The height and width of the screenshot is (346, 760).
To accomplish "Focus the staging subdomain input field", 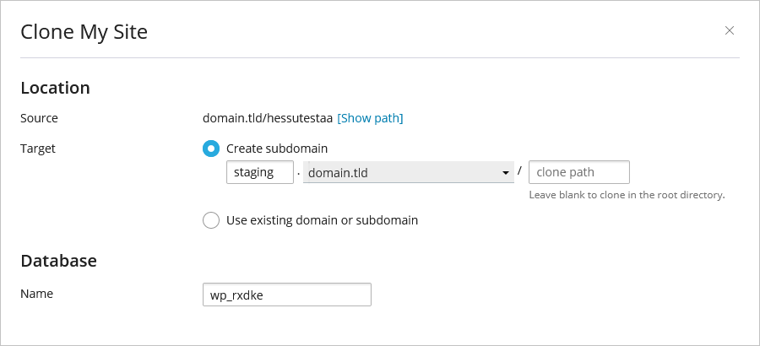I will coord(260,172).
